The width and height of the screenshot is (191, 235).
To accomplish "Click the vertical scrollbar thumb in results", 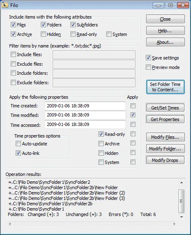I will (x=182, y=201).
